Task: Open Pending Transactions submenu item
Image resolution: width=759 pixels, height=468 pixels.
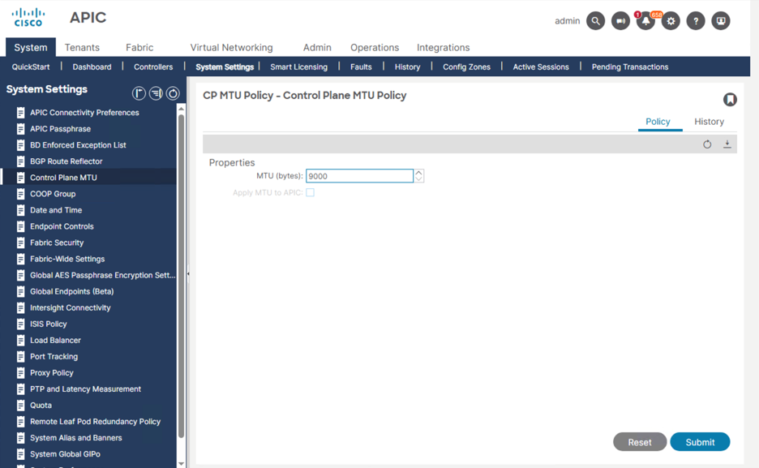Action: tap(630, 67)
